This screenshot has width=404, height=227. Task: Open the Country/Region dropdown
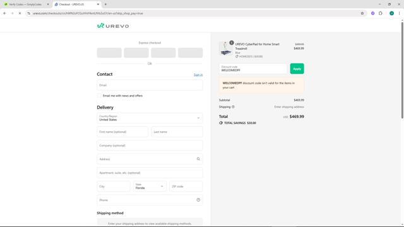pyautogui.click(x=150, y=118)
